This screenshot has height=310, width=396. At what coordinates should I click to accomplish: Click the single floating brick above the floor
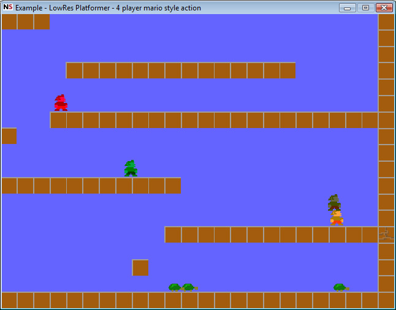pyautogui.click(x=140, y=268)
